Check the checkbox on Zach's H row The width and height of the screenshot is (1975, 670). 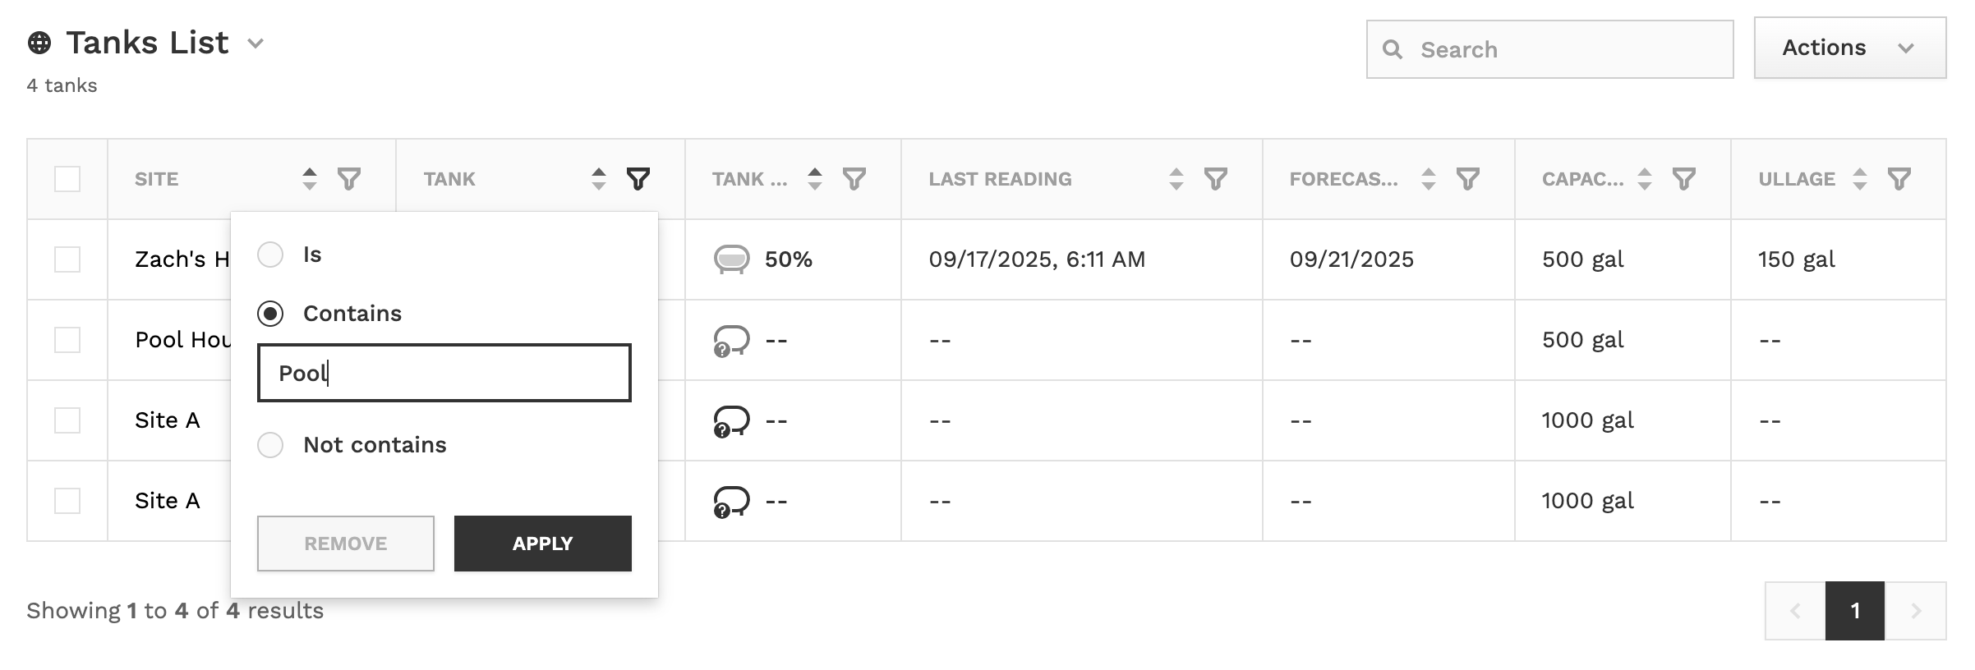[x=67, y=259]
